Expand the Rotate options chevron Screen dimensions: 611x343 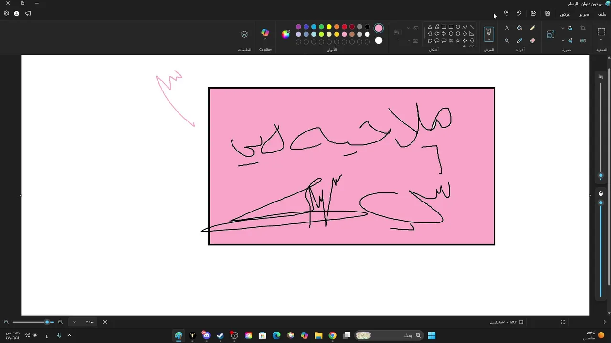(562, 28)
